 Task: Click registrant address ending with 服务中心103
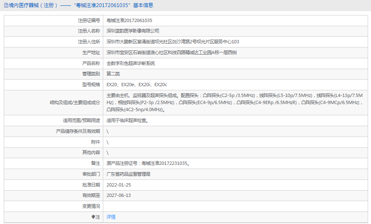pos(173,42)
